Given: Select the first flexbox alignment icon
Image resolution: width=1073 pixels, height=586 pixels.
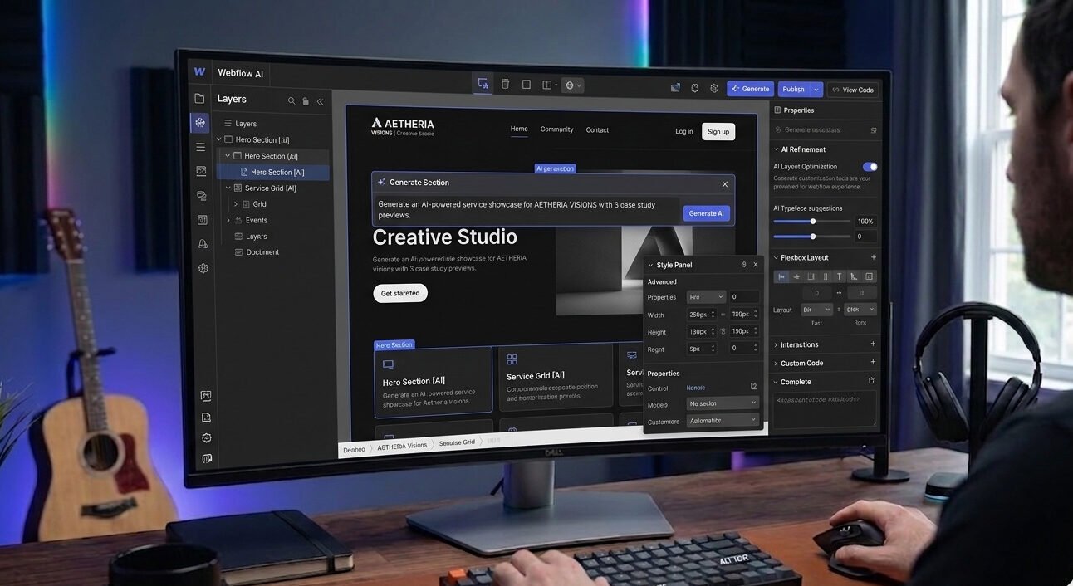Looking at the screenshot, I should 781,276.
